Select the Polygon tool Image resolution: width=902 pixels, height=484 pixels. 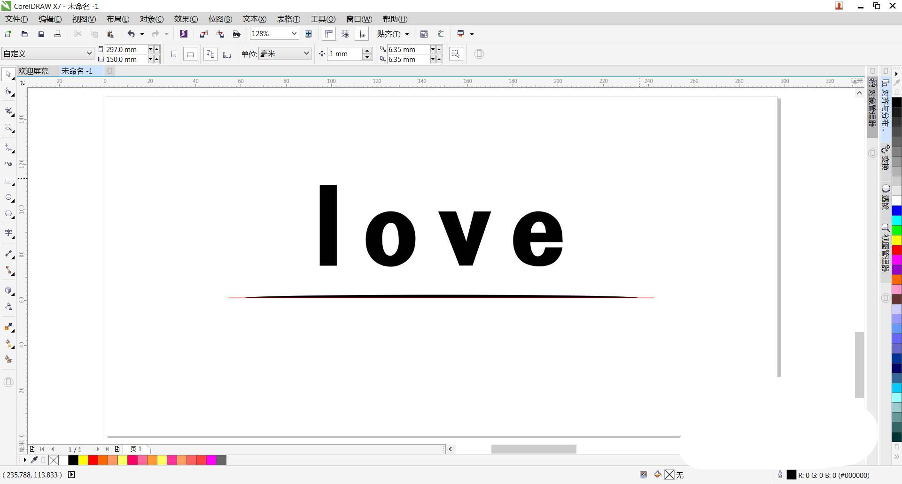8,214
